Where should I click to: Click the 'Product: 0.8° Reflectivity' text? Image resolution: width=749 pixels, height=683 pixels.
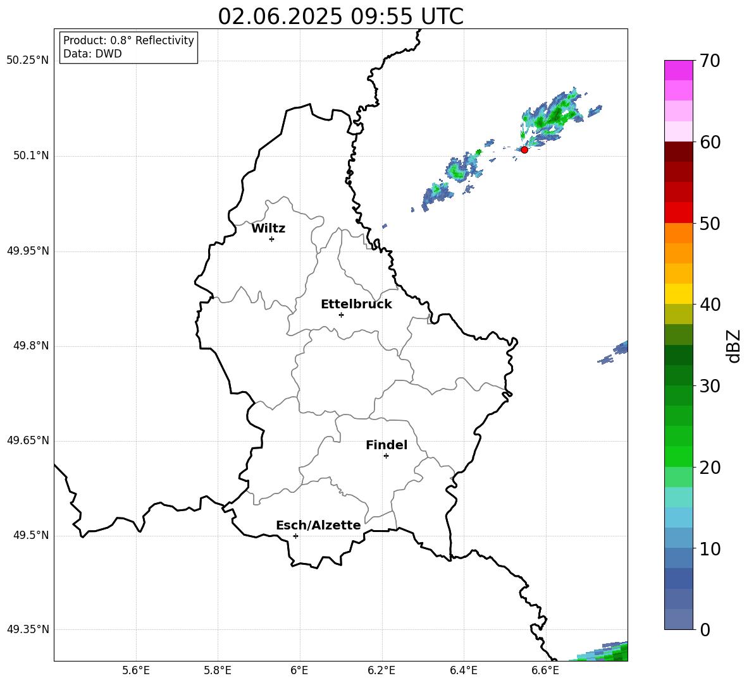pyautogui.click(x=128, y=40)
